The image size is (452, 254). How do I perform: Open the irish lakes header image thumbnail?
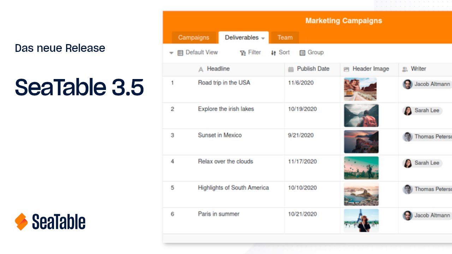[x=361, y=115]
